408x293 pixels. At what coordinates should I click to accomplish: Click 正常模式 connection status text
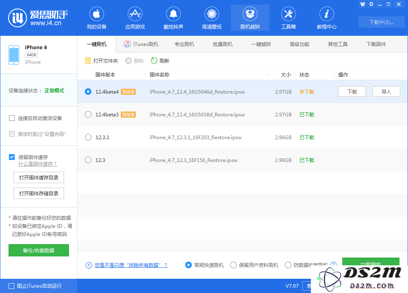point(54,91)
